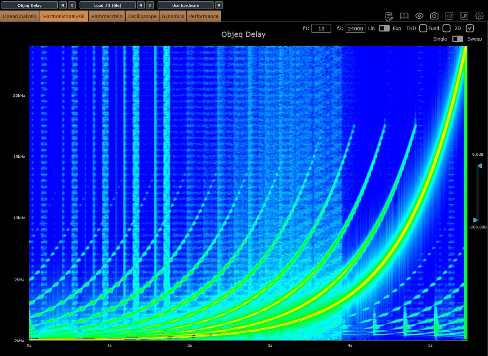This screenshot has width=488, height=356.
Task: Toggle the Lin/Exp sweep switch
Action: pos(384,28)
